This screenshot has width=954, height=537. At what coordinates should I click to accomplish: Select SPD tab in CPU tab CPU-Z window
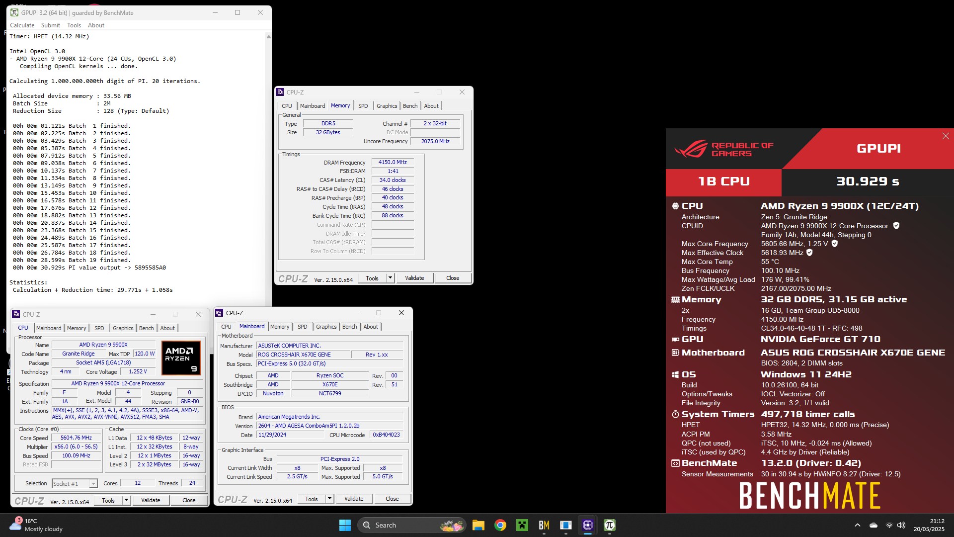pos(99,328)
